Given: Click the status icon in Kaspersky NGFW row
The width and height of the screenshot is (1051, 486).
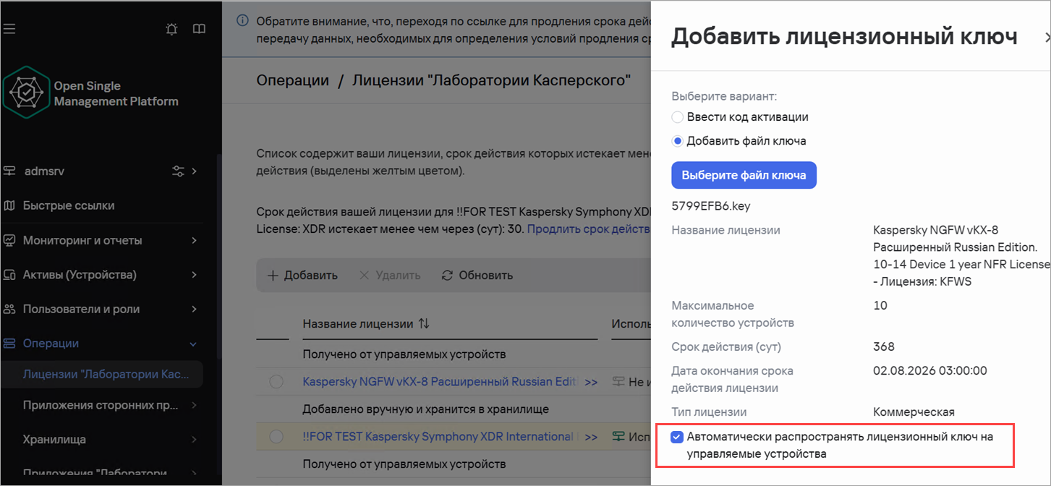Looking at the screenshot, I should pyautogui.click(x=618, y=382).
